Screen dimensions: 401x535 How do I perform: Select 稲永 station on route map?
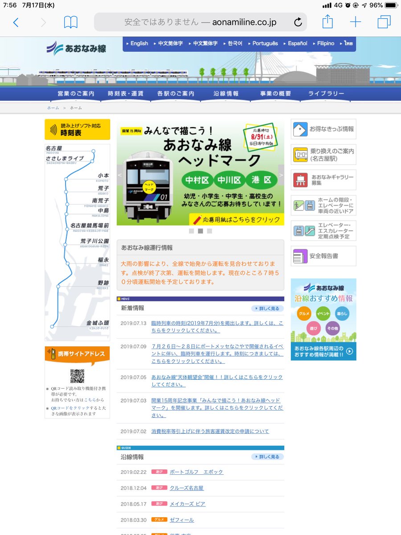pos(103,261)
